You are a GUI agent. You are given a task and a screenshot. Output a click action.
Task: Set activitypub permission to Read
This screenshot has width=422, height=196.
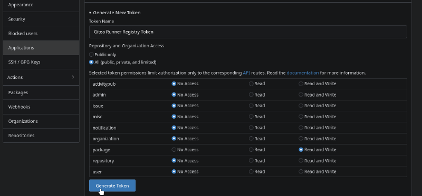pyautogui.click(x=251, y=84)
